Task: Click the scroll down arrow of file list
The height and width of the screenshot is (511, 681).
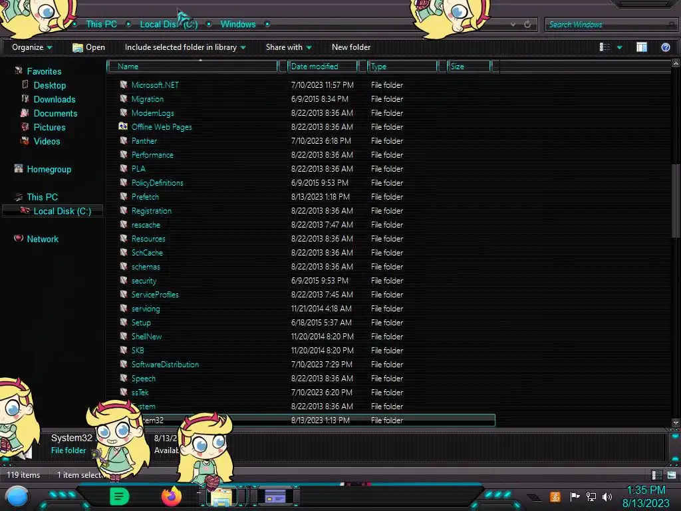Action: (676, 423)
